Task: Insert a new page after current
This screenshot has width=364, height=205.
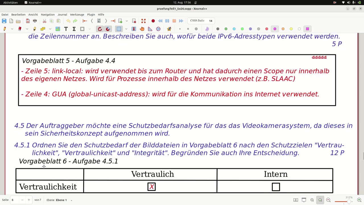Action: click(120, 21)
